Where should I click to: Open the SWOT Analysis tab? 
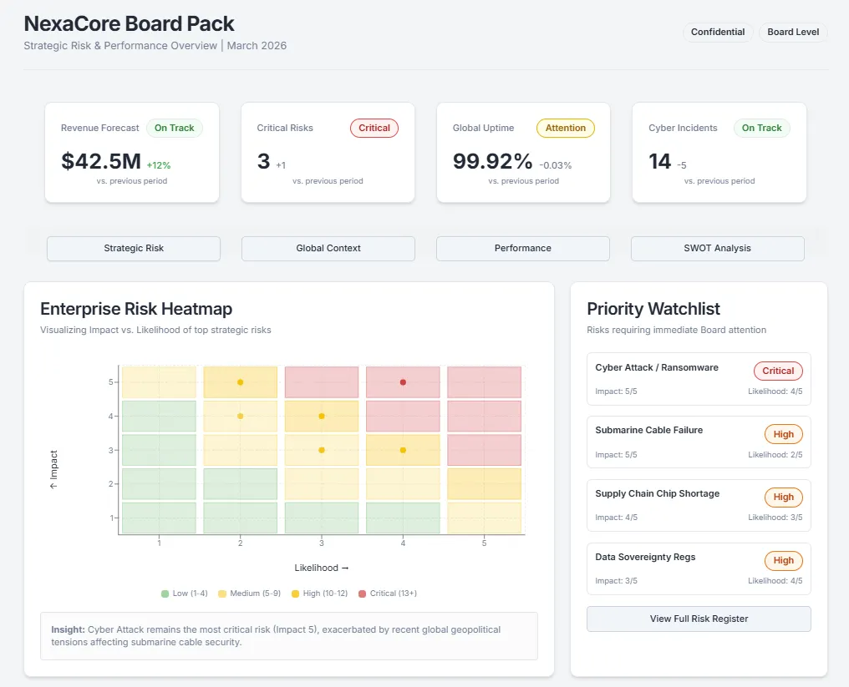tap(718, 248)
